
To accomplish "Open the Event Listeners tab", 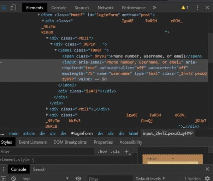I will click(32, 142).
